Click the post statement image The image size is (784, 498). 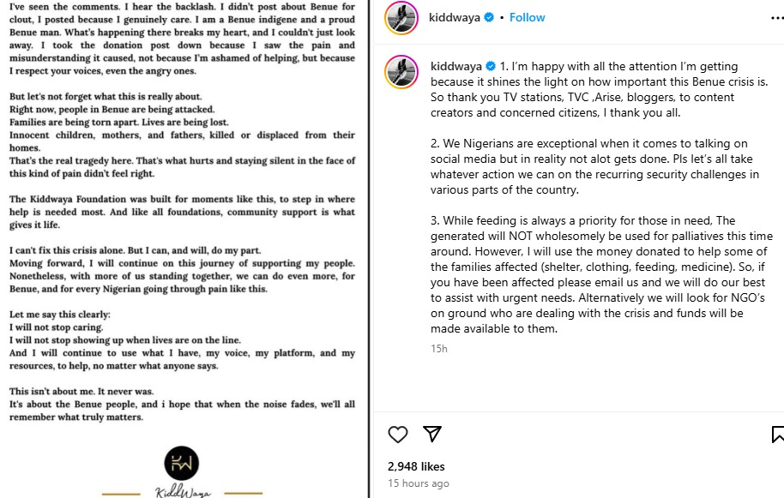(182, 214)
